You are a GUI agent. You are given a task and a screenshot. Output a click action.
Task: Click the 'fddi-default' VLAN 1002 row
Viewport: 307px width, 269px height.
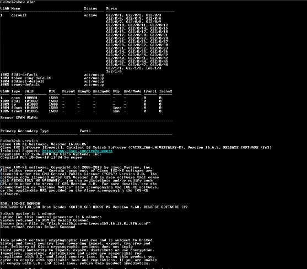tap(52, 74)
